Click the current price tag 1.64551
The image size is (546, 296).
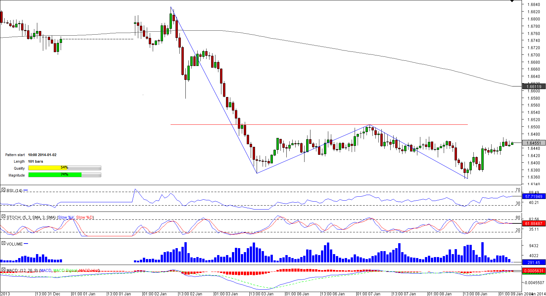pyautogui.click(x=533, y=143)
